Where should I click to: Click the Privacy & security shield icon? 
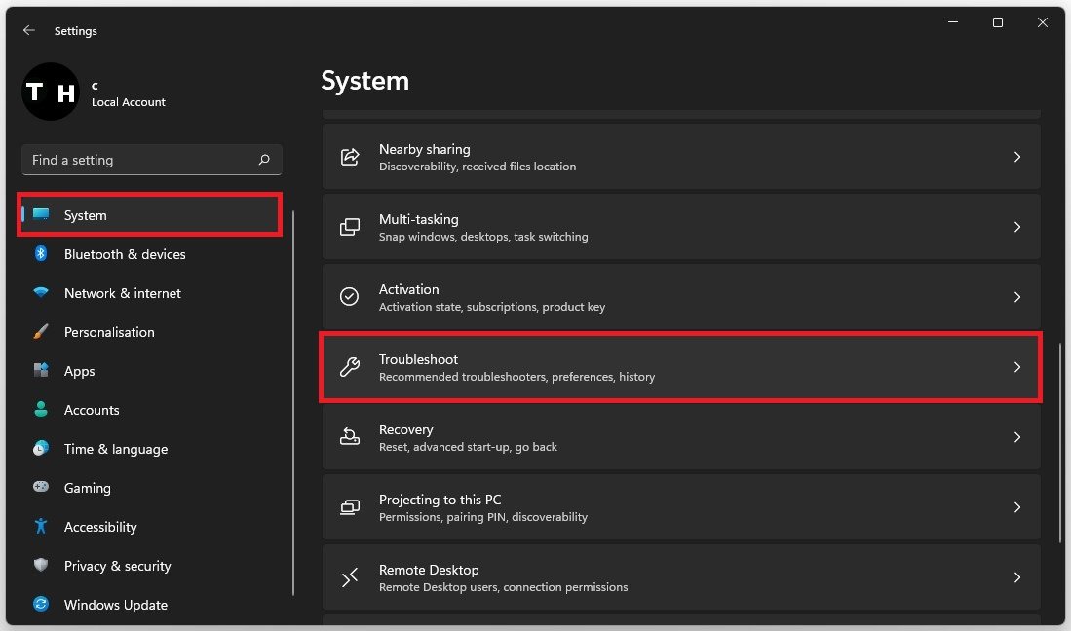(x=41, y=566)
